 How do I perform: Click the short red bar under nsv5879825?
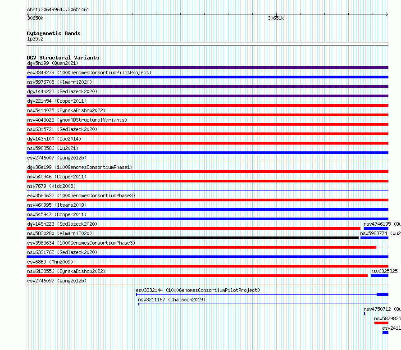[x=381, y=323]
